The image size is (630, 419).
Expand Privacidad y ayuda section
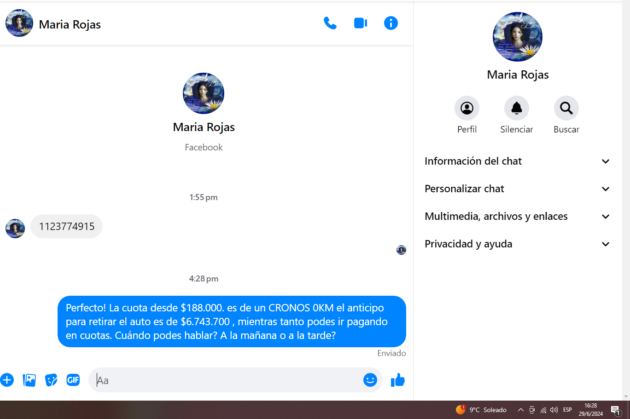[x=517, y=244]
